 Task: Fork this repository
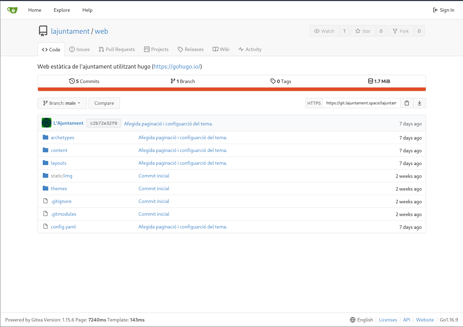pos(401,31)
